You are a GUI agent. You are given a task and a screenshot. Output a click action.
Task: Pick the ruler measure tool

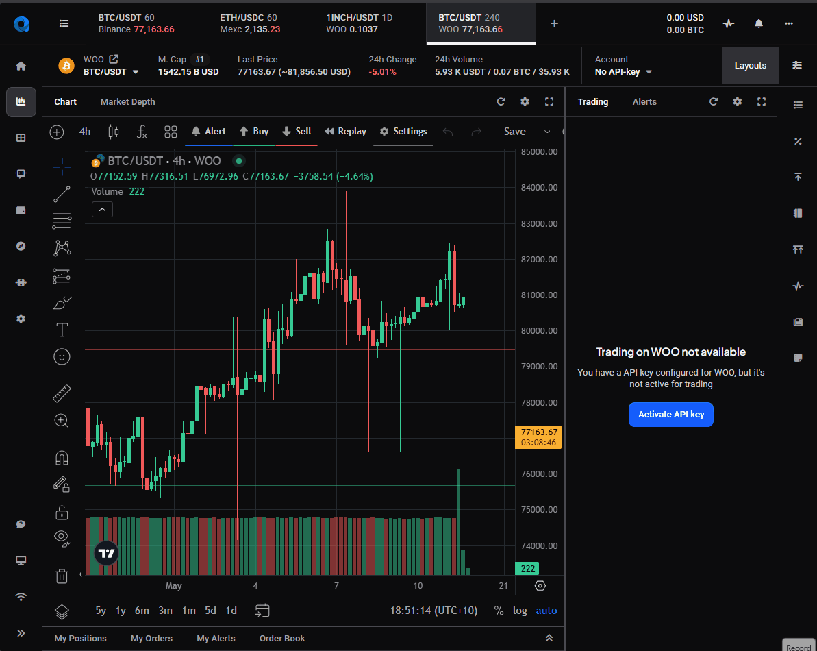tap(62, 393)
